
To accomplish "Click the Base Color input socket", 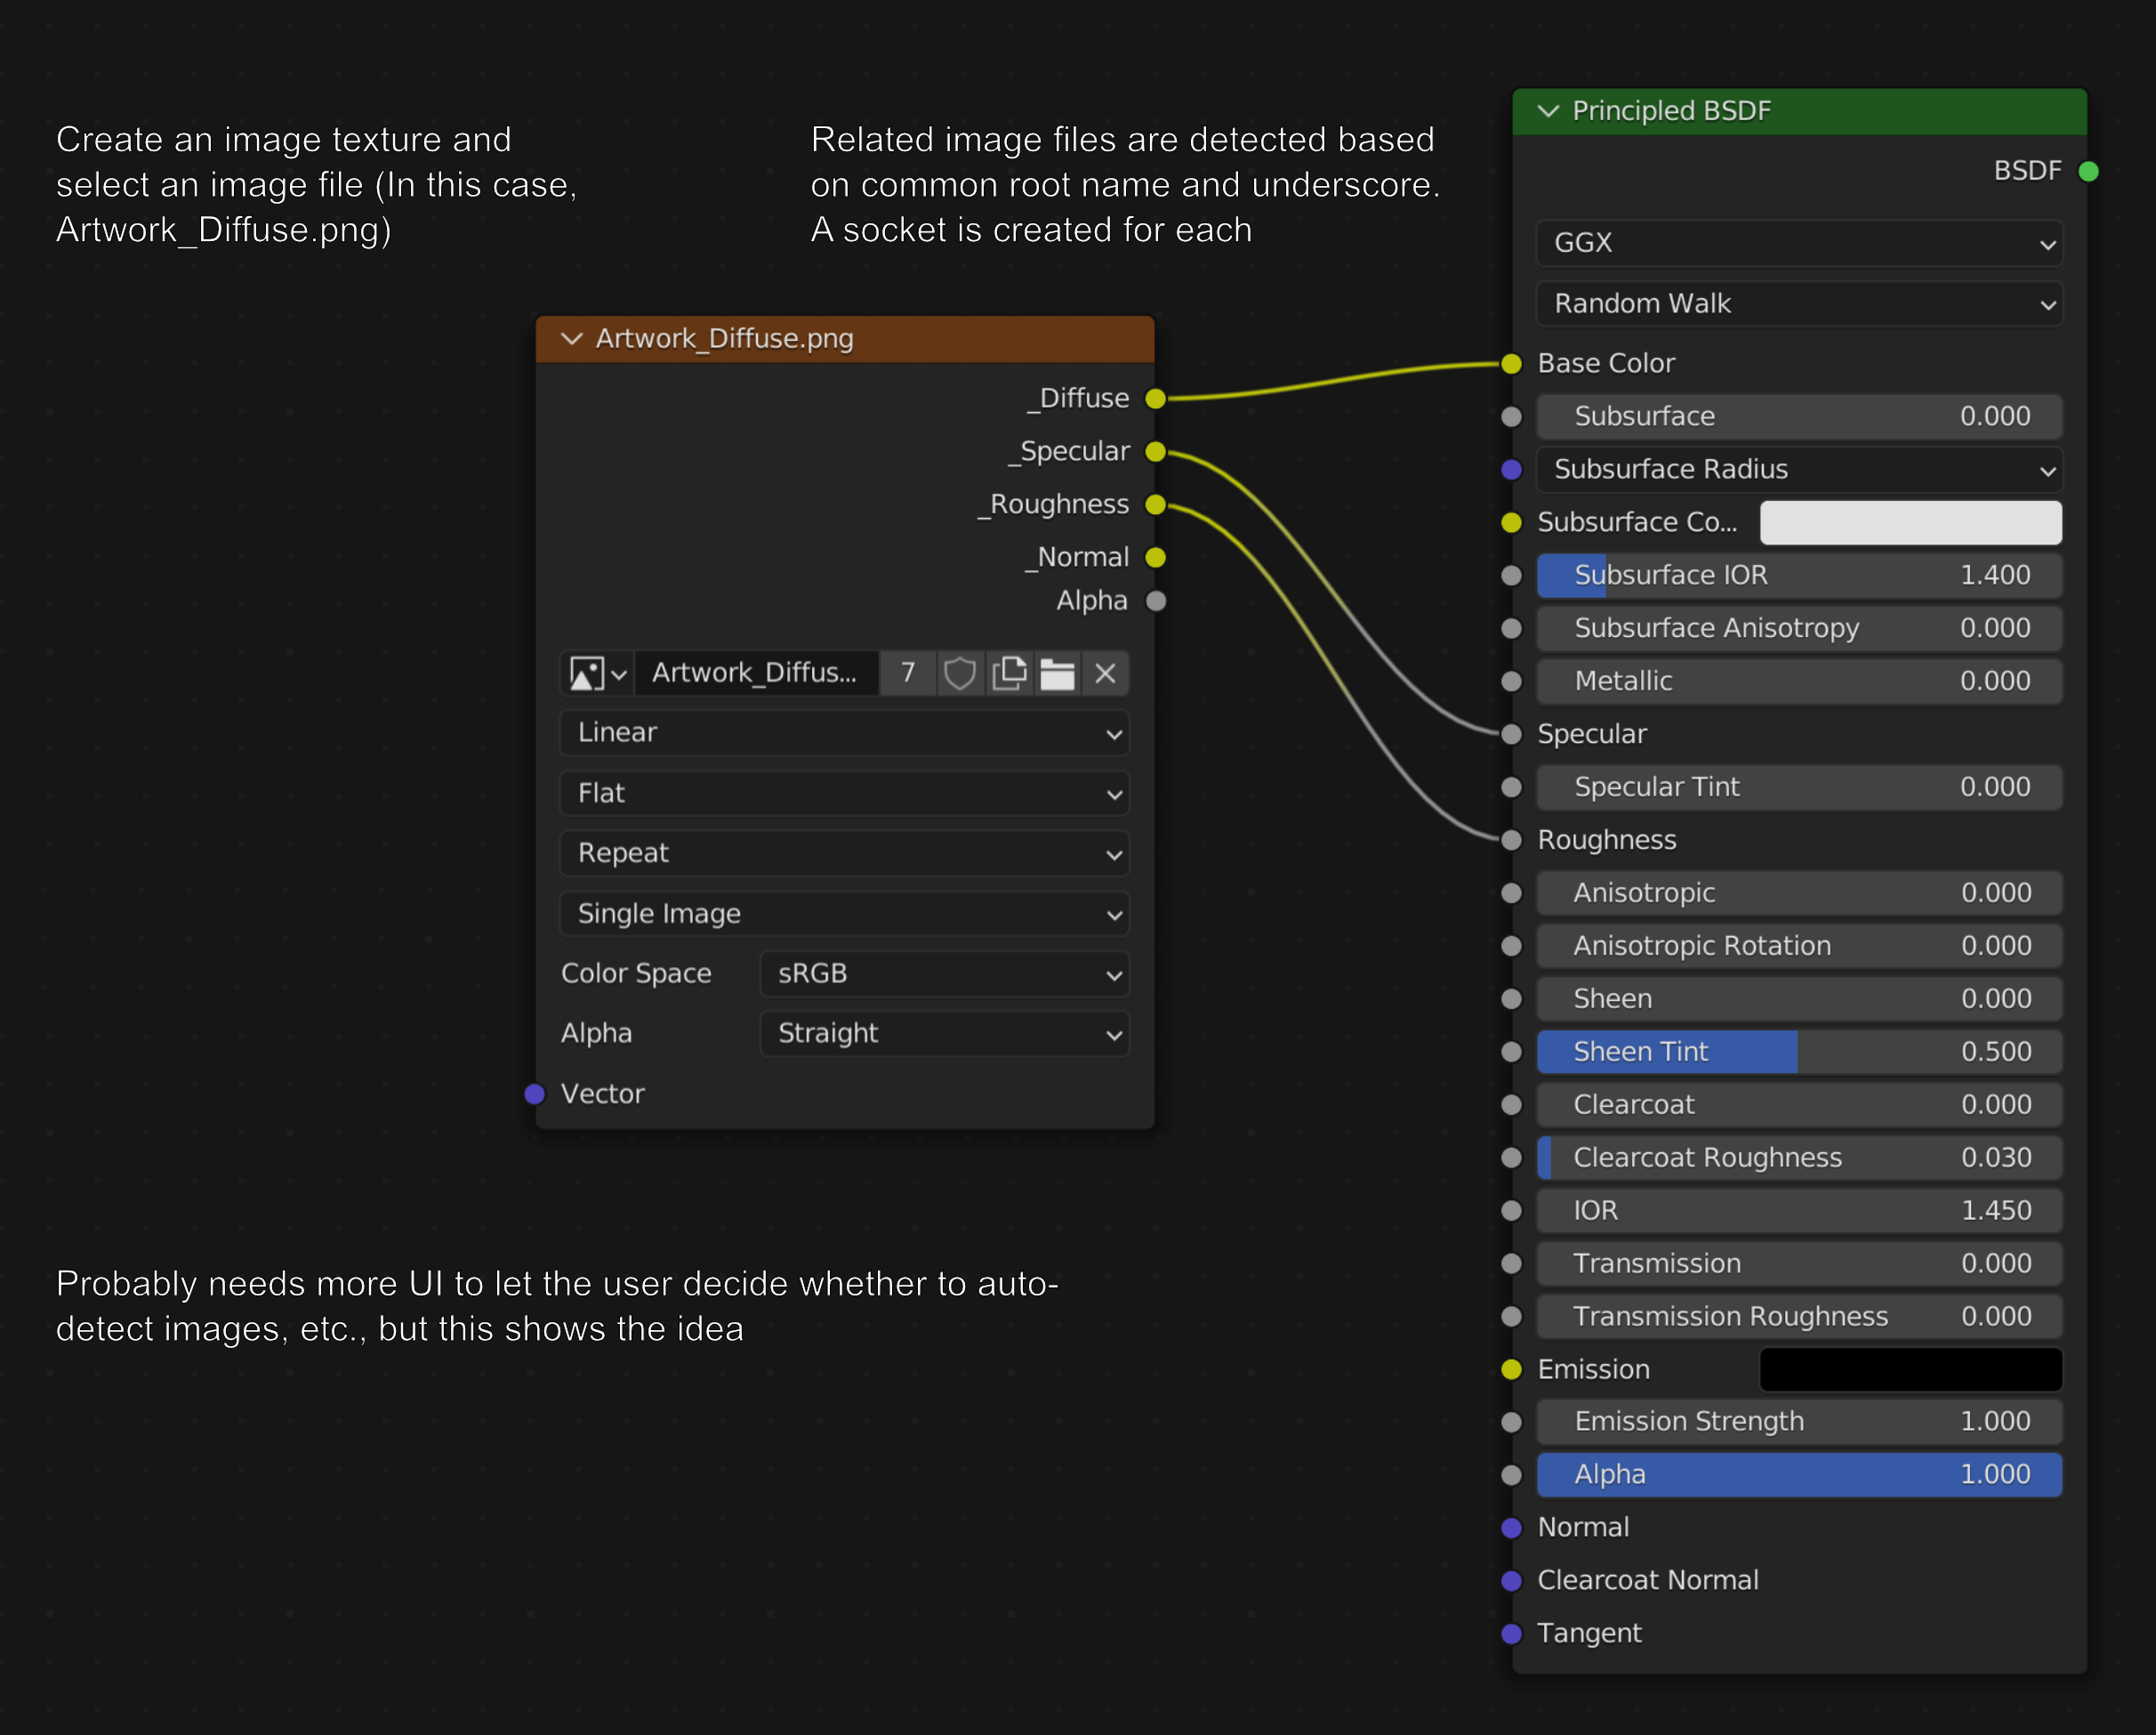I will tap(1512, 363).
